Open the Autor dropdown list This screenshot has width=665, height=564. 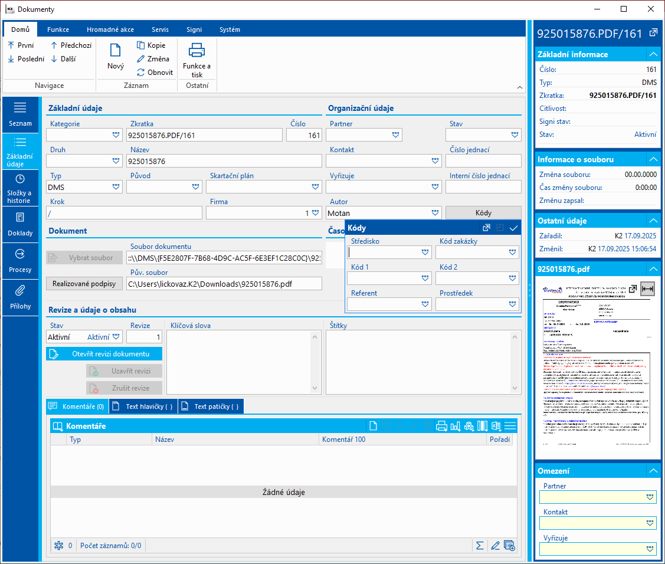click(435, 213)
